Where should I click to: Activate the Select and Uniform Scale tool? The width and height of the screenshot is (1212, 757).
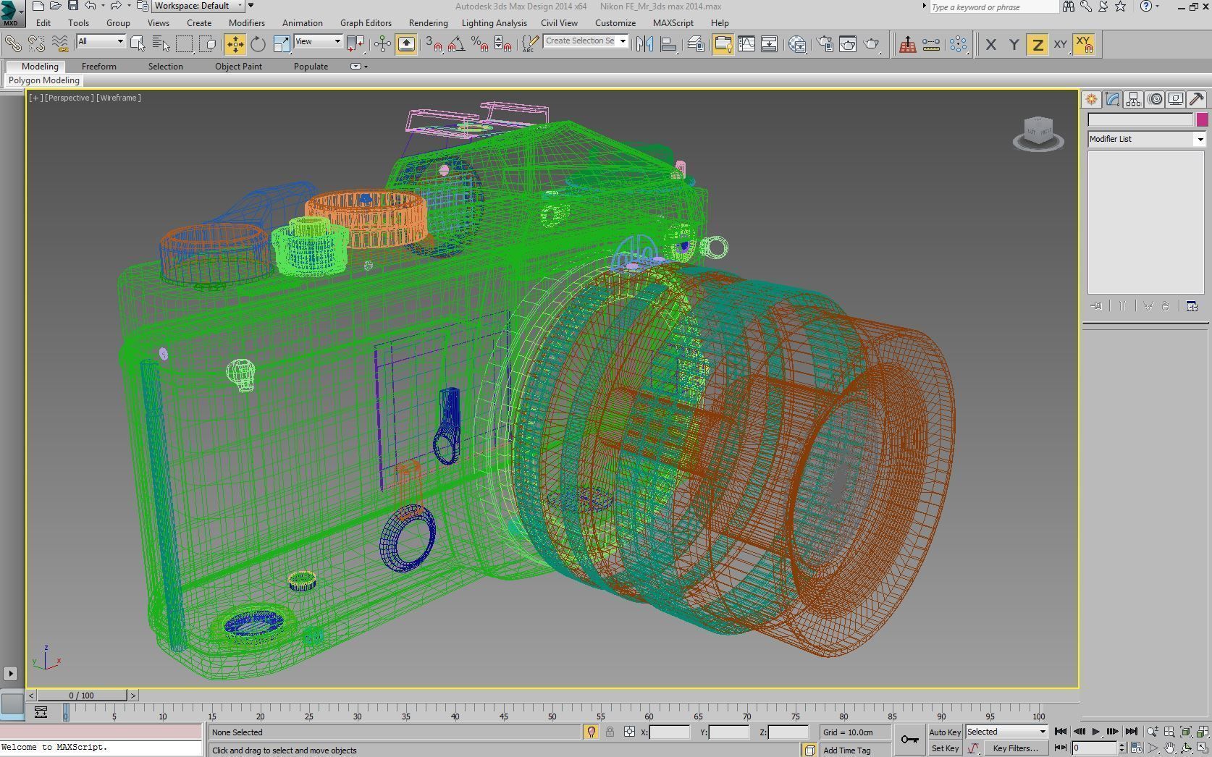[282, 44]
